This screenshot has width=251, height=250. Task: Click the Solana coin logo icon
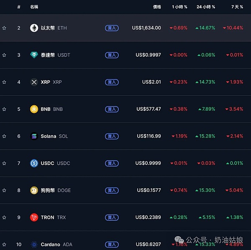tap(34, 136)
